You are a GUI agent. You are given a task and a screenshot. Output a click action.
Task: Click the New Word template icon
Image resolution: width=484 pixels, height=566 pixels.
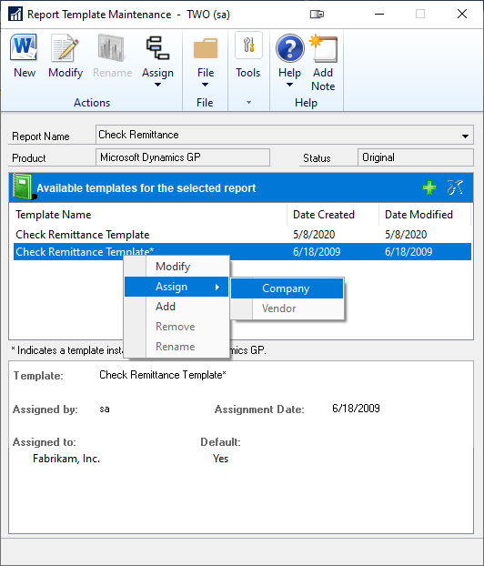coord(24,47)
